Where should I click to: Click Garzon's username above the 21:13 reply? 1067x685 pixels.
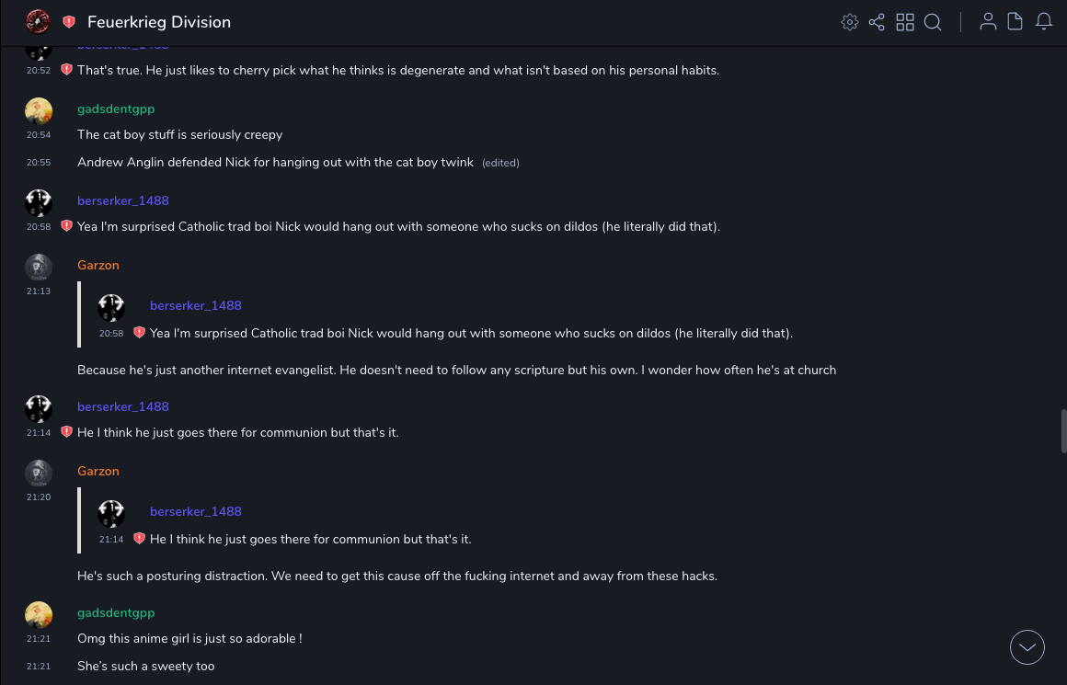98,266
